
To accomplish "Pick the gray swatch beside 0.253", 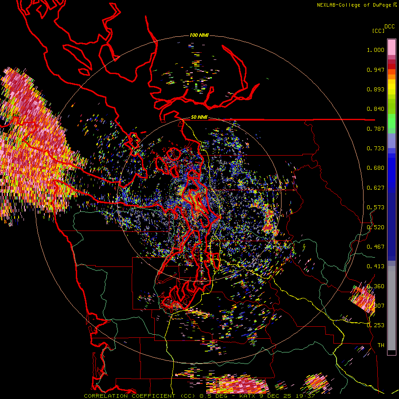I will (391, 310).
